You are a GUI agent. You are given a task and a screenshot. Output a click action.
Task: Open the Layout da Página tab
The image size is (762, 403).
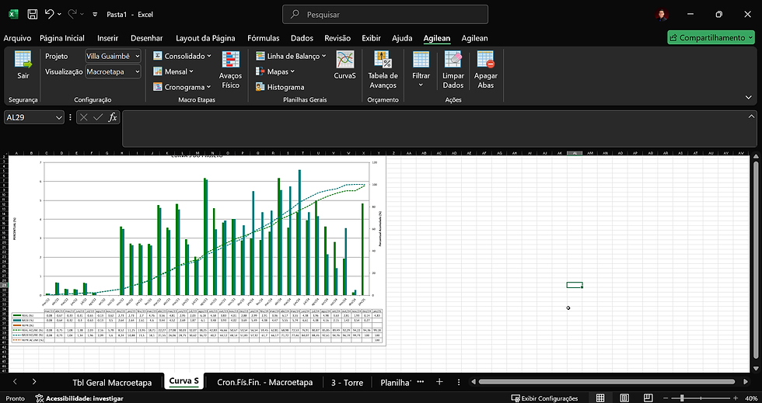tap(205, 38)
